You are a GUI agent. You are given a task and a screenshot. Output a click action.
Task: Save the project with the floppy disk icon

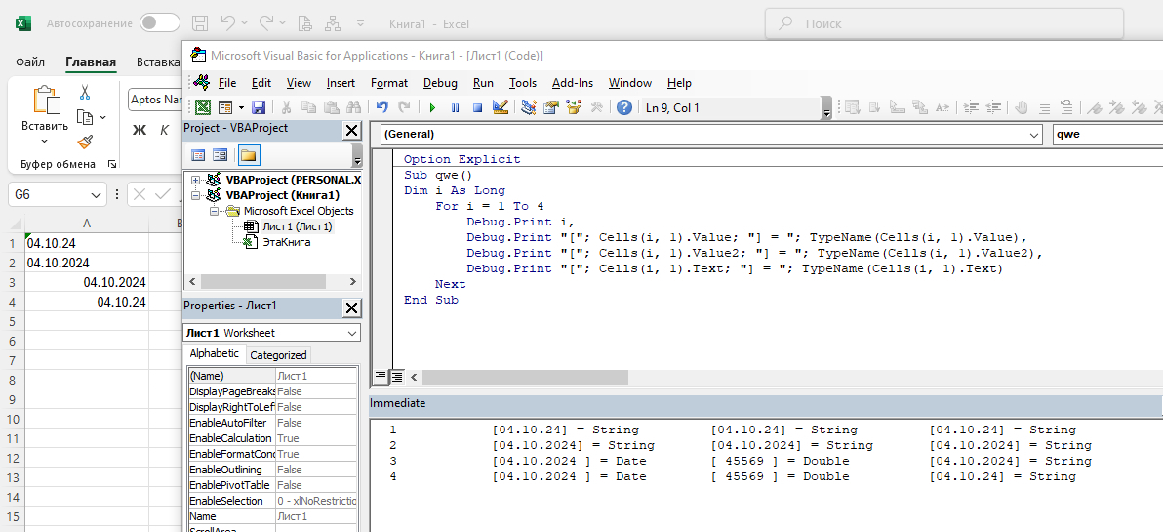[259, 108]
